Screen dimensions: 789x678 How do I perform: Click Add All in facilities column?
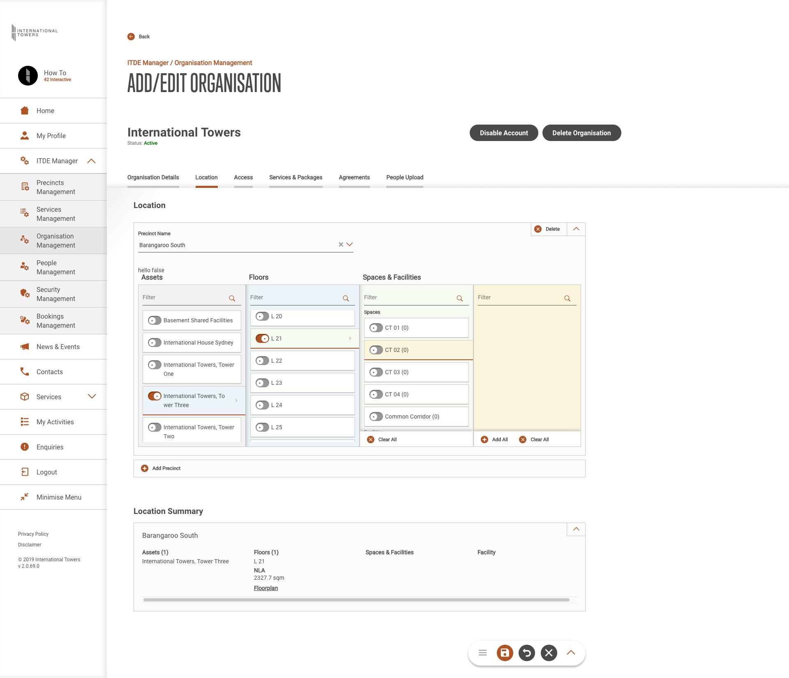(x=494, y=440)
